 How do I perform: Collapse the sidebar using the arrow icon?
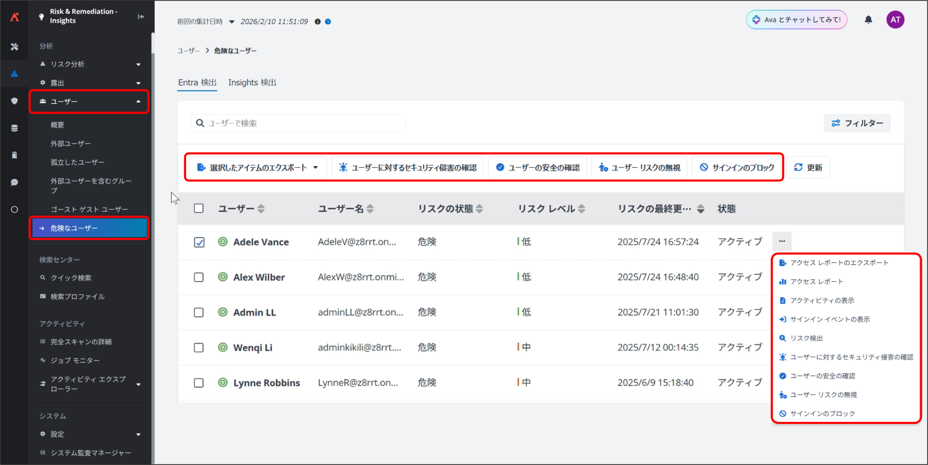[141, 16]
